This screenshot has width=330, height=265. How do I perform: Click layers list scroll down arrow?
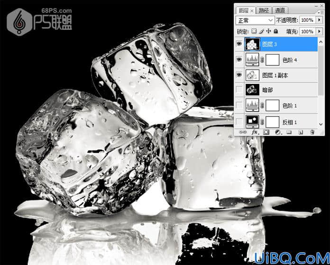[x=321, y=124]
